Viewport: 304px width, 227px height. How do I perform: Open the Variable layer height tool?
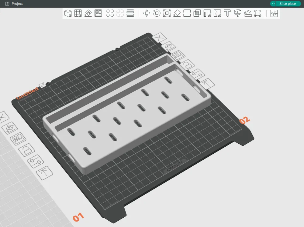(x=130, y=13)
